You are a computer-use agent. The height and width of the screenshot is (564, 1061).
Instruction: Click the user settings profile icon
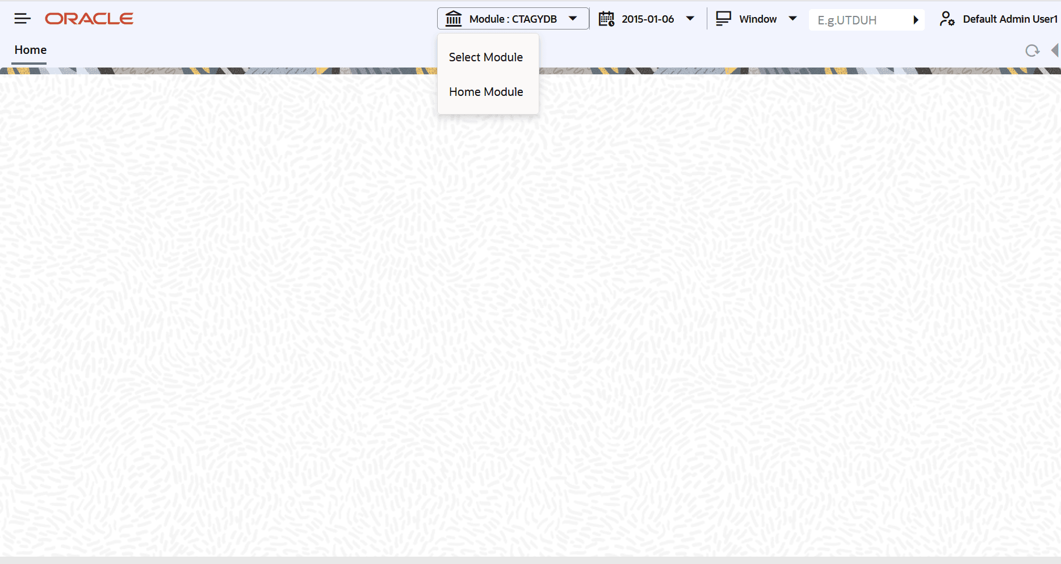[946, 19]
